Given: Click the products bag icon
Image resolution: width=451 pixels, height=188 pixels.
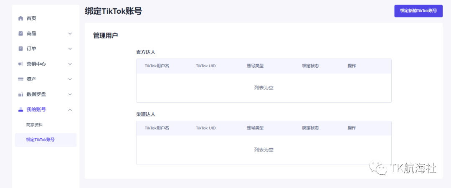Looking at the screenshot, I should click(x=20, y=33).
